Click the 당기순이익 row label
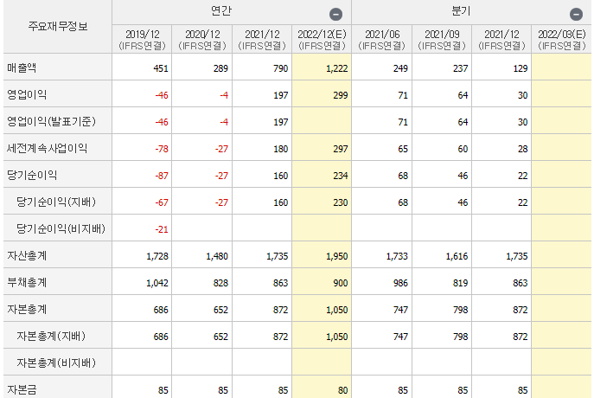Viewport: 594px width, 398px height. pyautogui.click(x=32, y=176)
